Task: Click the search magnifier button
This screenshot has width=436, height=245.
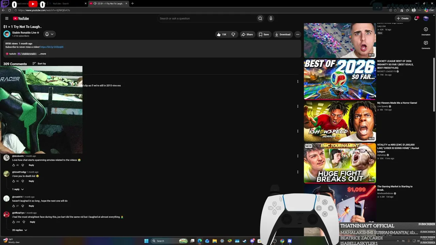Action: 260,18
